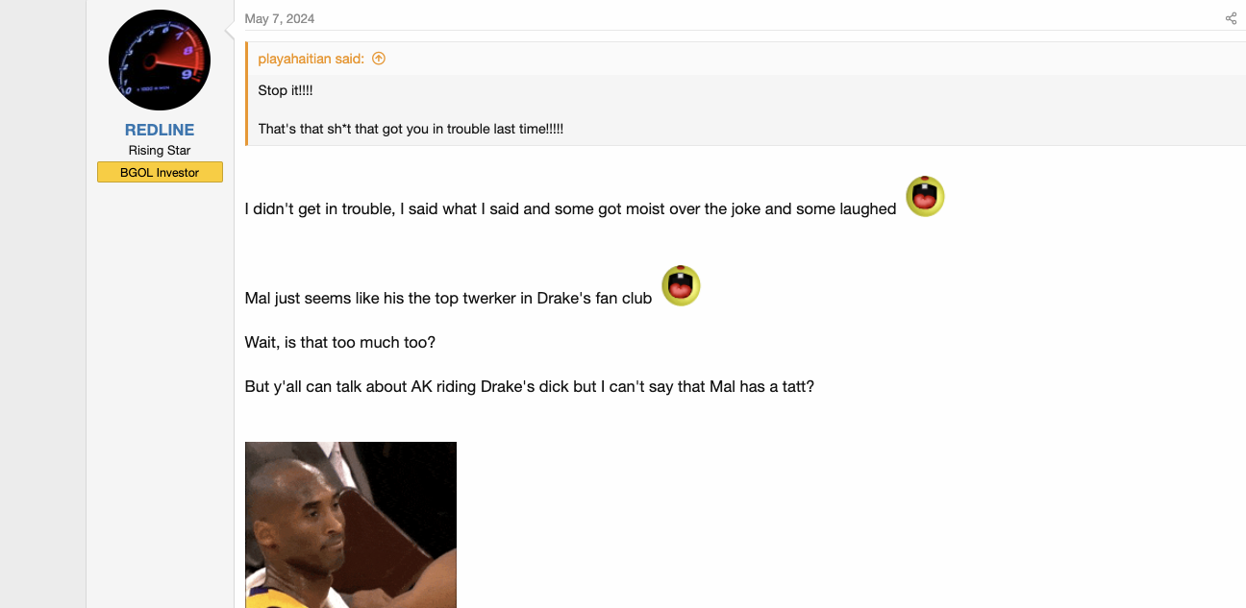Click the "But y'all can talk about AK" line

(530, 386)
